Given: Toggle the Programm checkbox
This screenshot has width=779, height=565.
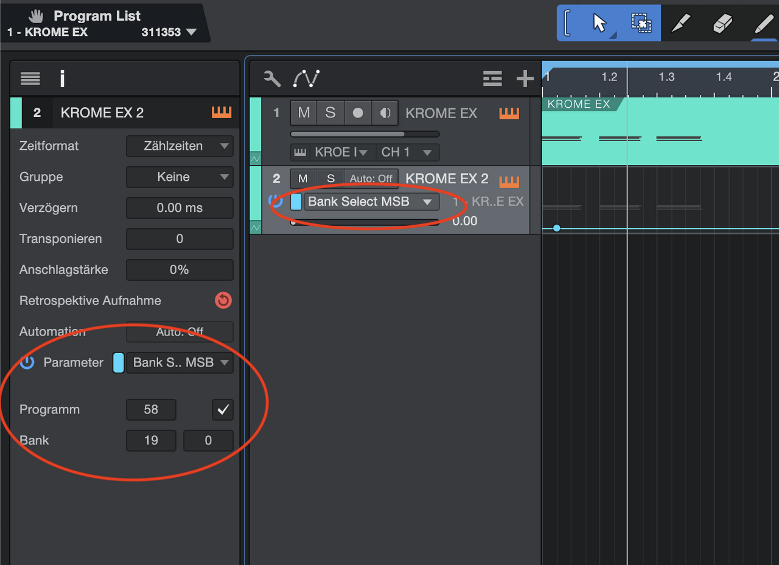Looking at the screenshot, I should coord(223,410).
